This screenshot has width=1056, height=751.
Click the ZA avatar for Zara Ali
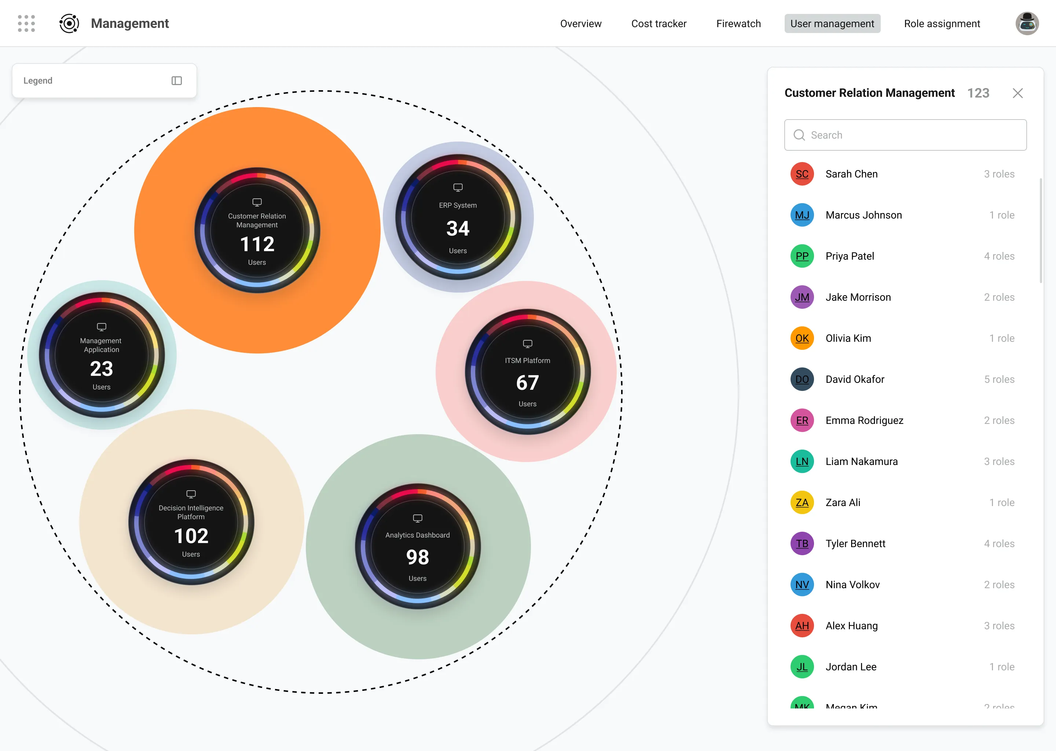(x=802, y=502)
